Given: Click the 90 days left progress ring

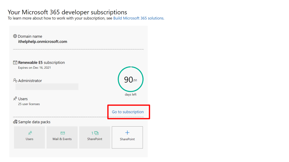Looking at the screenshot, I should pos(130,79).
